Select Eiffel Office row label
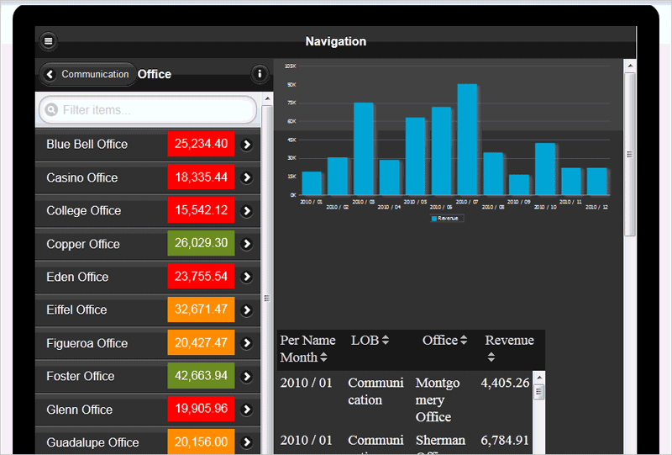The width and height of the screenshot is (672, 455). point(76,310)
